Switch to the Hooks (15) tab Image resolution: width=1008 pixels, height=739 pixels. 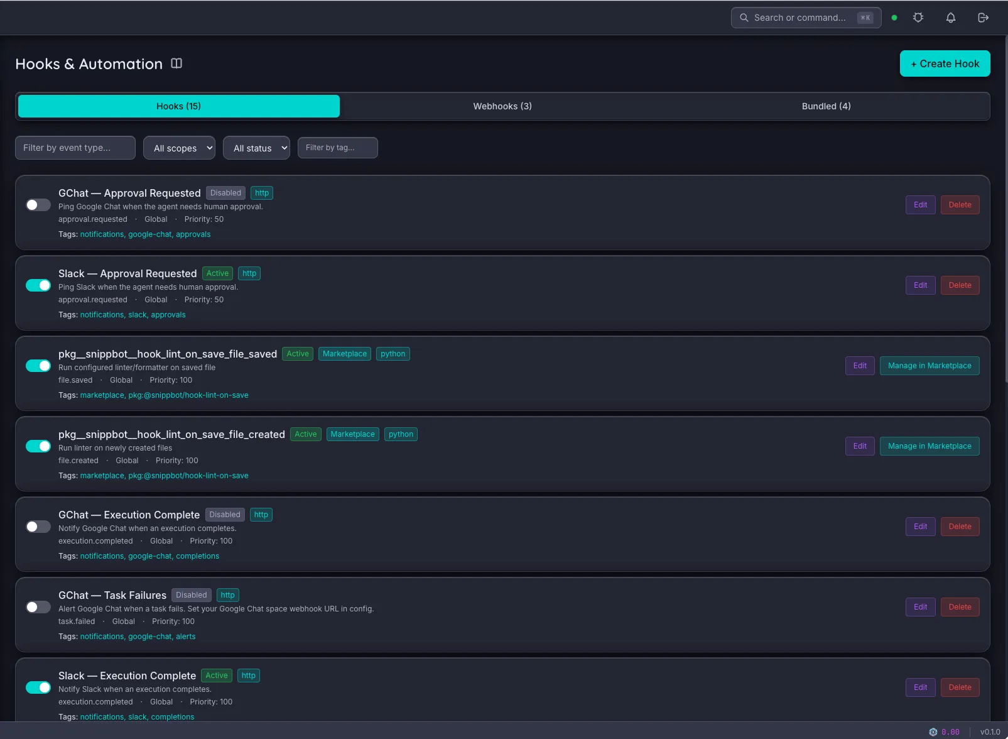[179, 106]
